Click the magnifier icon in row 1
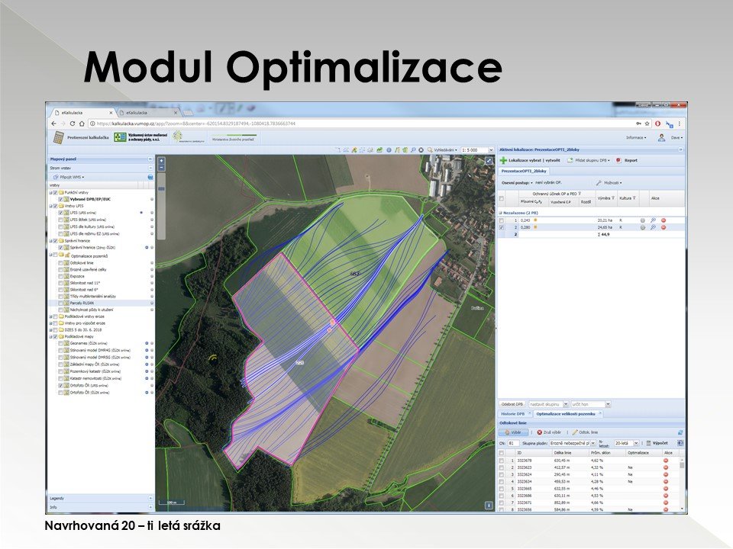Screen dimensions: 733x549 (x=654, y=220)
